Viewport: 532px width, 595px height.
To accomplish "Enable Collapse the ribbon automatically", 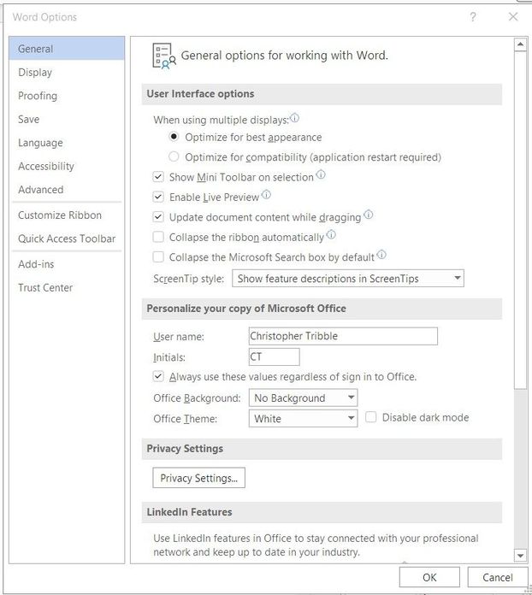I will pyautogui.click(x=158, y=237).
